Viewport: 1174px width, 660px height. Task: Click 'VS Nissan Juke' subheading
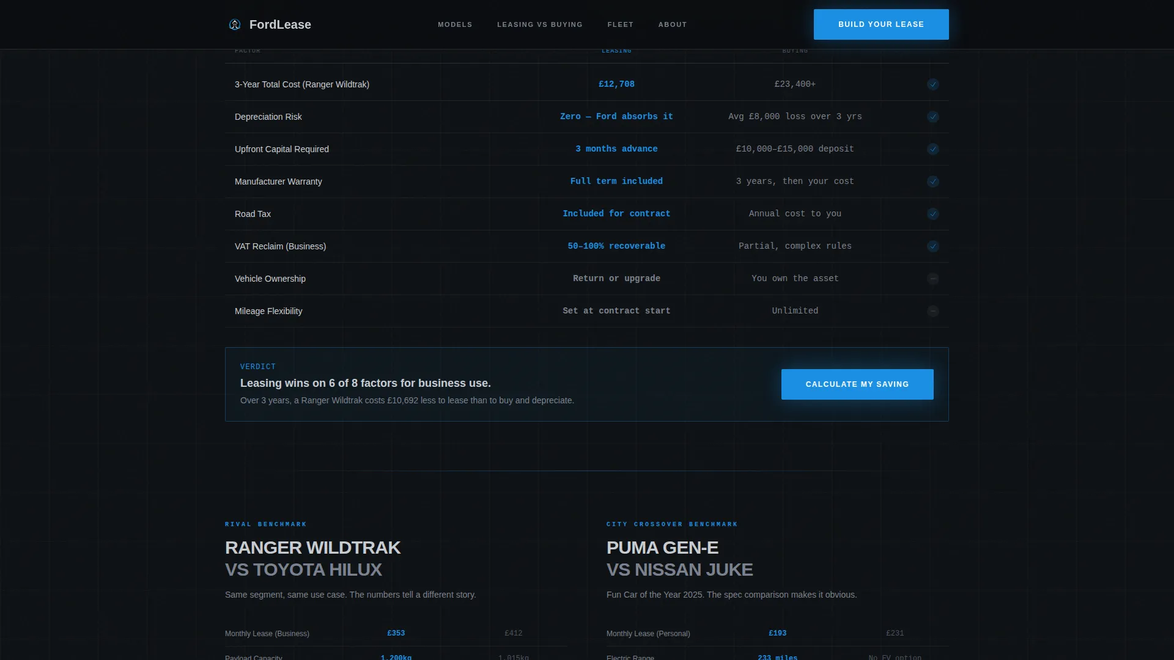(x=680, y=570)
